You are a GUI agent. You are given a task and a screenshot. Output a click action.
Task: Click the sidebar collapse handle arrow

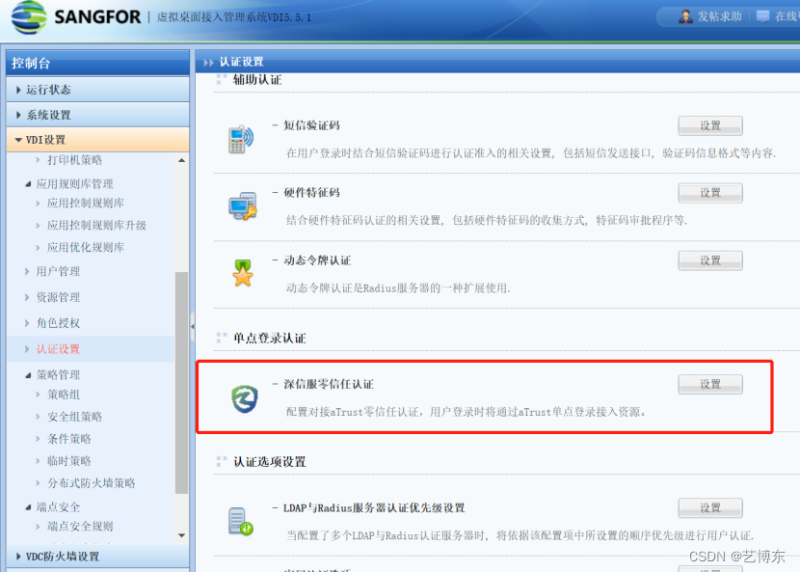193,326
